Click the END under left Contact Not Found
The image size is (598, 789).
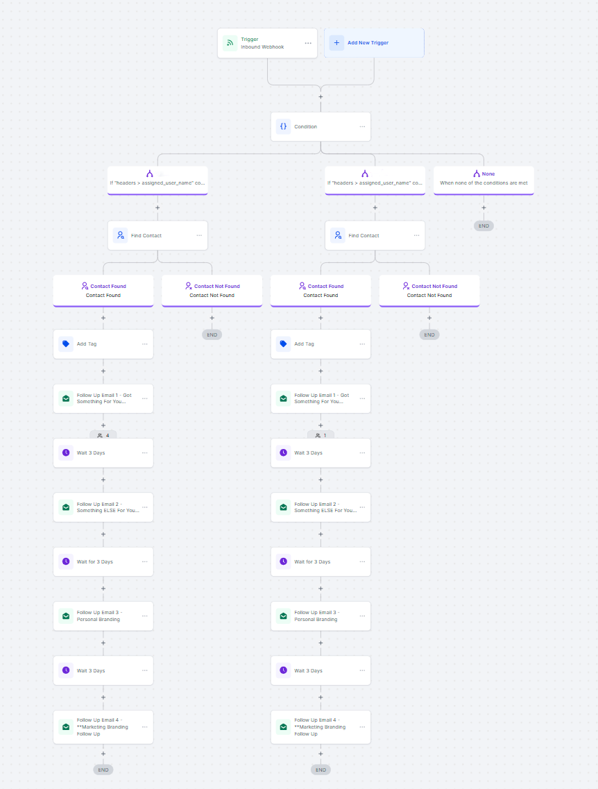pos(212,334)
